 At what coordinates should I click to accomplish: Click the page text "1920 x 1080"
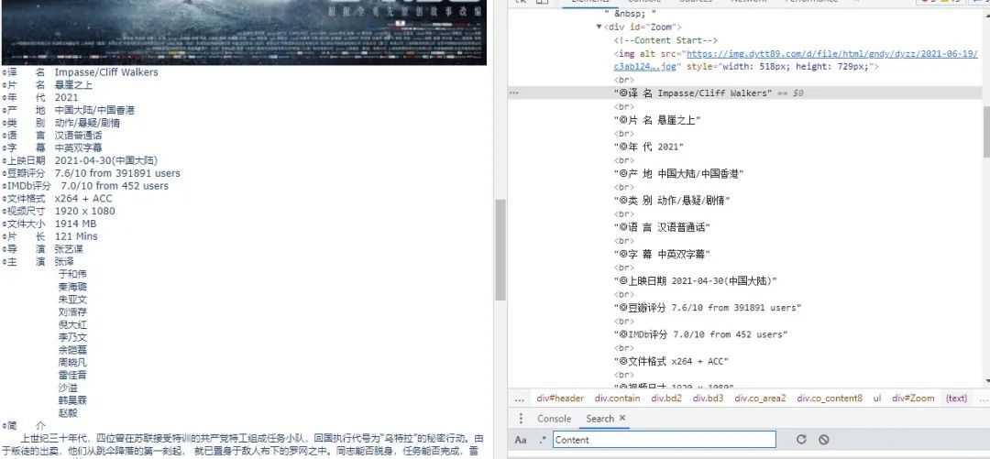point(84,211)
